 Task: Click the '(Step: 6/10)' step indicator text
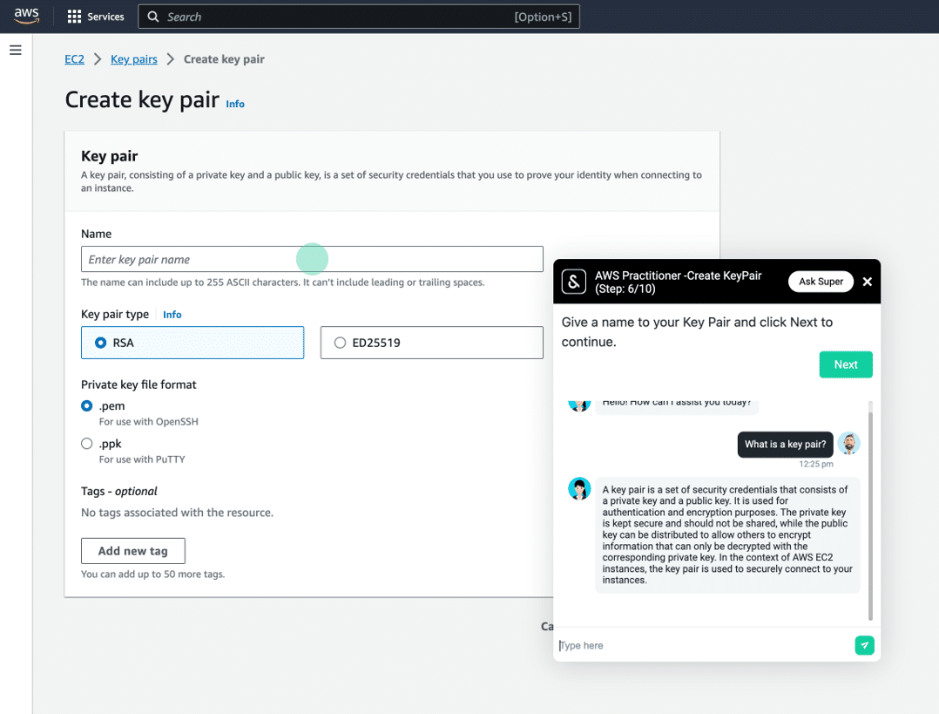(x=625, y=289)
